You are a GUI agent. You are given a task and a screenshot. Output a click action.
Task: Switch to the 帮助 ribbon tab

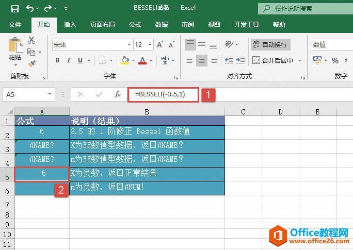(279, 25)
